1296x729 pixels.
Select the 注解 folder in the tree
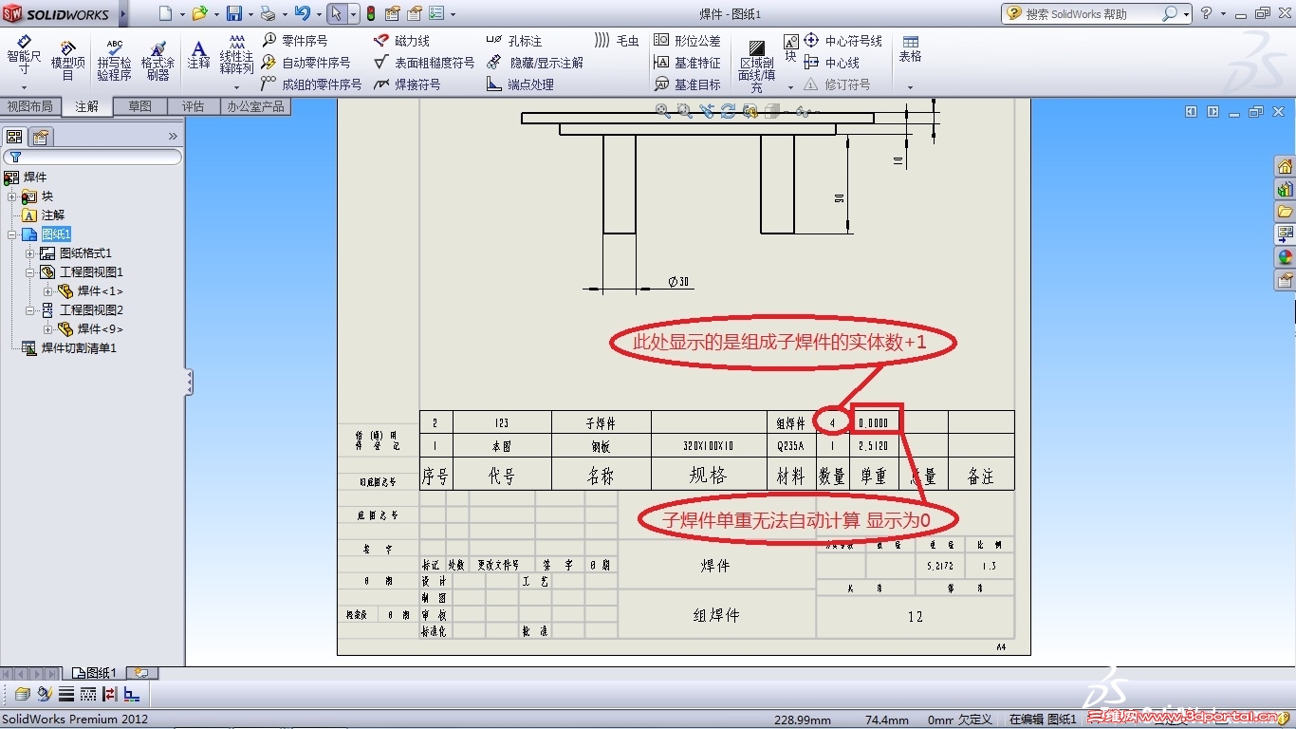point(44,215)
